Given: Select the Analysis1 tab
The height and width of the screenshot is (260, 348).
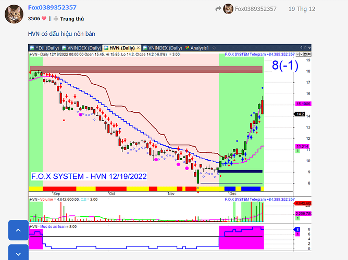Looking at the screenshot, I should pos(197,48).
